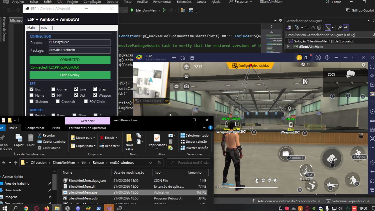375x211 pixels.
Task: Open the BlueStacks help question mark icon
Action: 327,58
